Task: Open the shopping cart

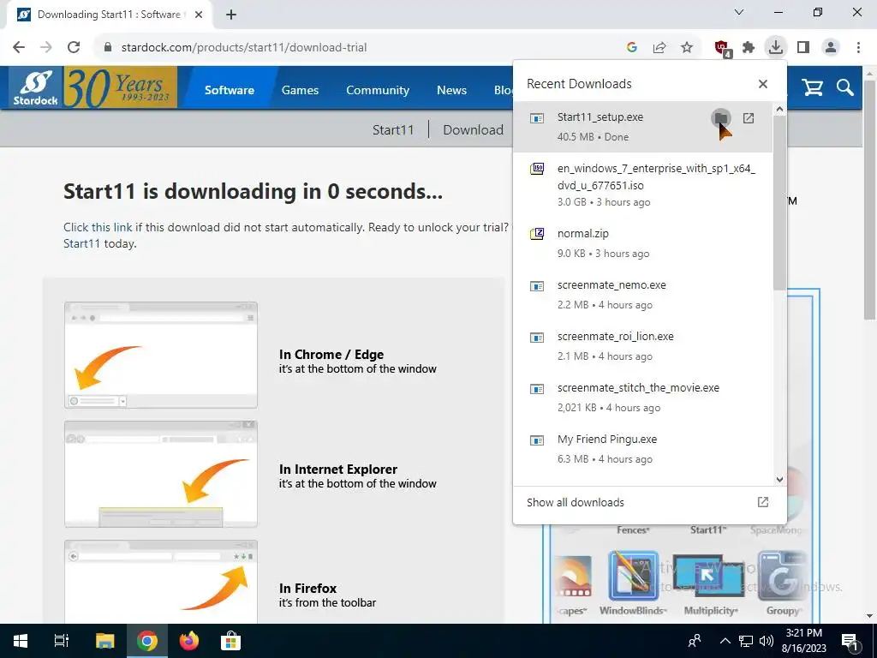Action: coord(812,88)
